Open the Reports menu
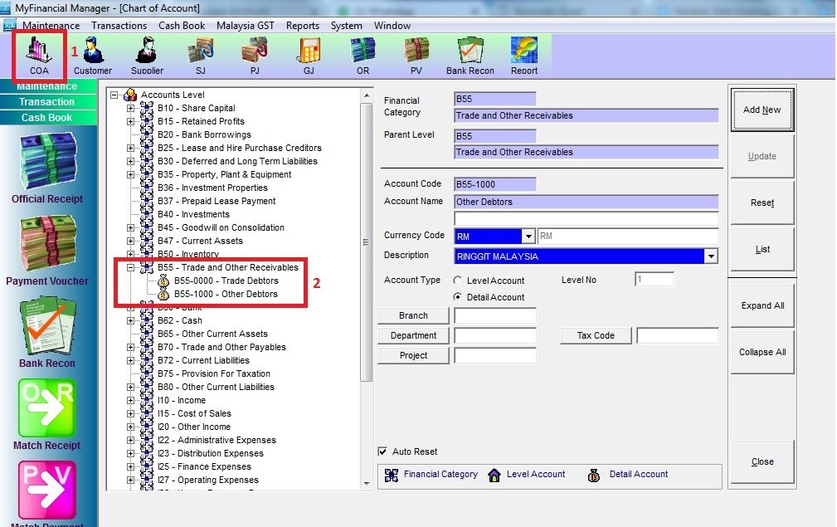 tap(303, 26)
